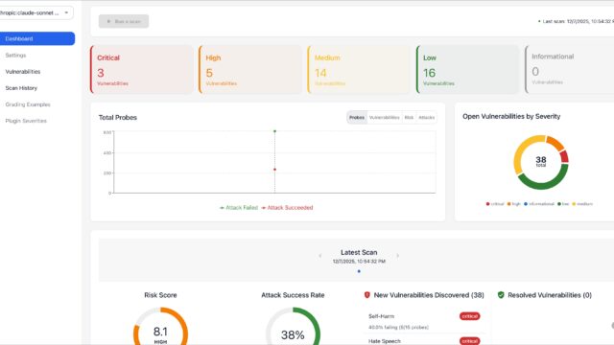Image resolution: width=614 pixels, height=345 pixels.
Task: Click the Latest Scan heading
Action: (359, 253)
